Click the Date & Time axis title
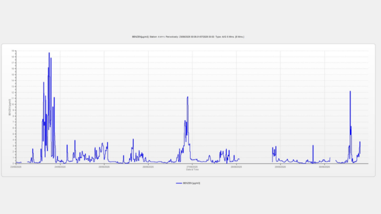 pos(192,169)
